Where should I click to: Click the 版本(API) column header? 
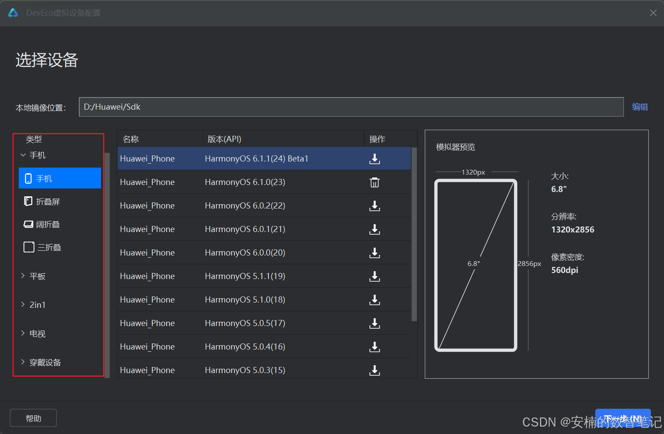pos(283,139)
